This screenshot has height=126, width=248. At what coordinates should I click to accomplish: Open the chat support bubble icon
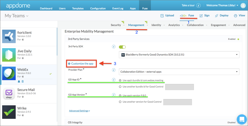pos(242,119)
